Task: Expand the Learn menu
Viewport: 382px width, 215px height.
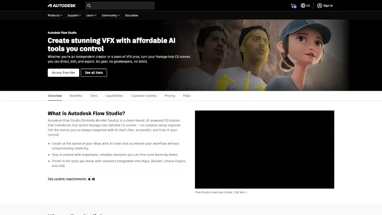Action: [92, 16]
